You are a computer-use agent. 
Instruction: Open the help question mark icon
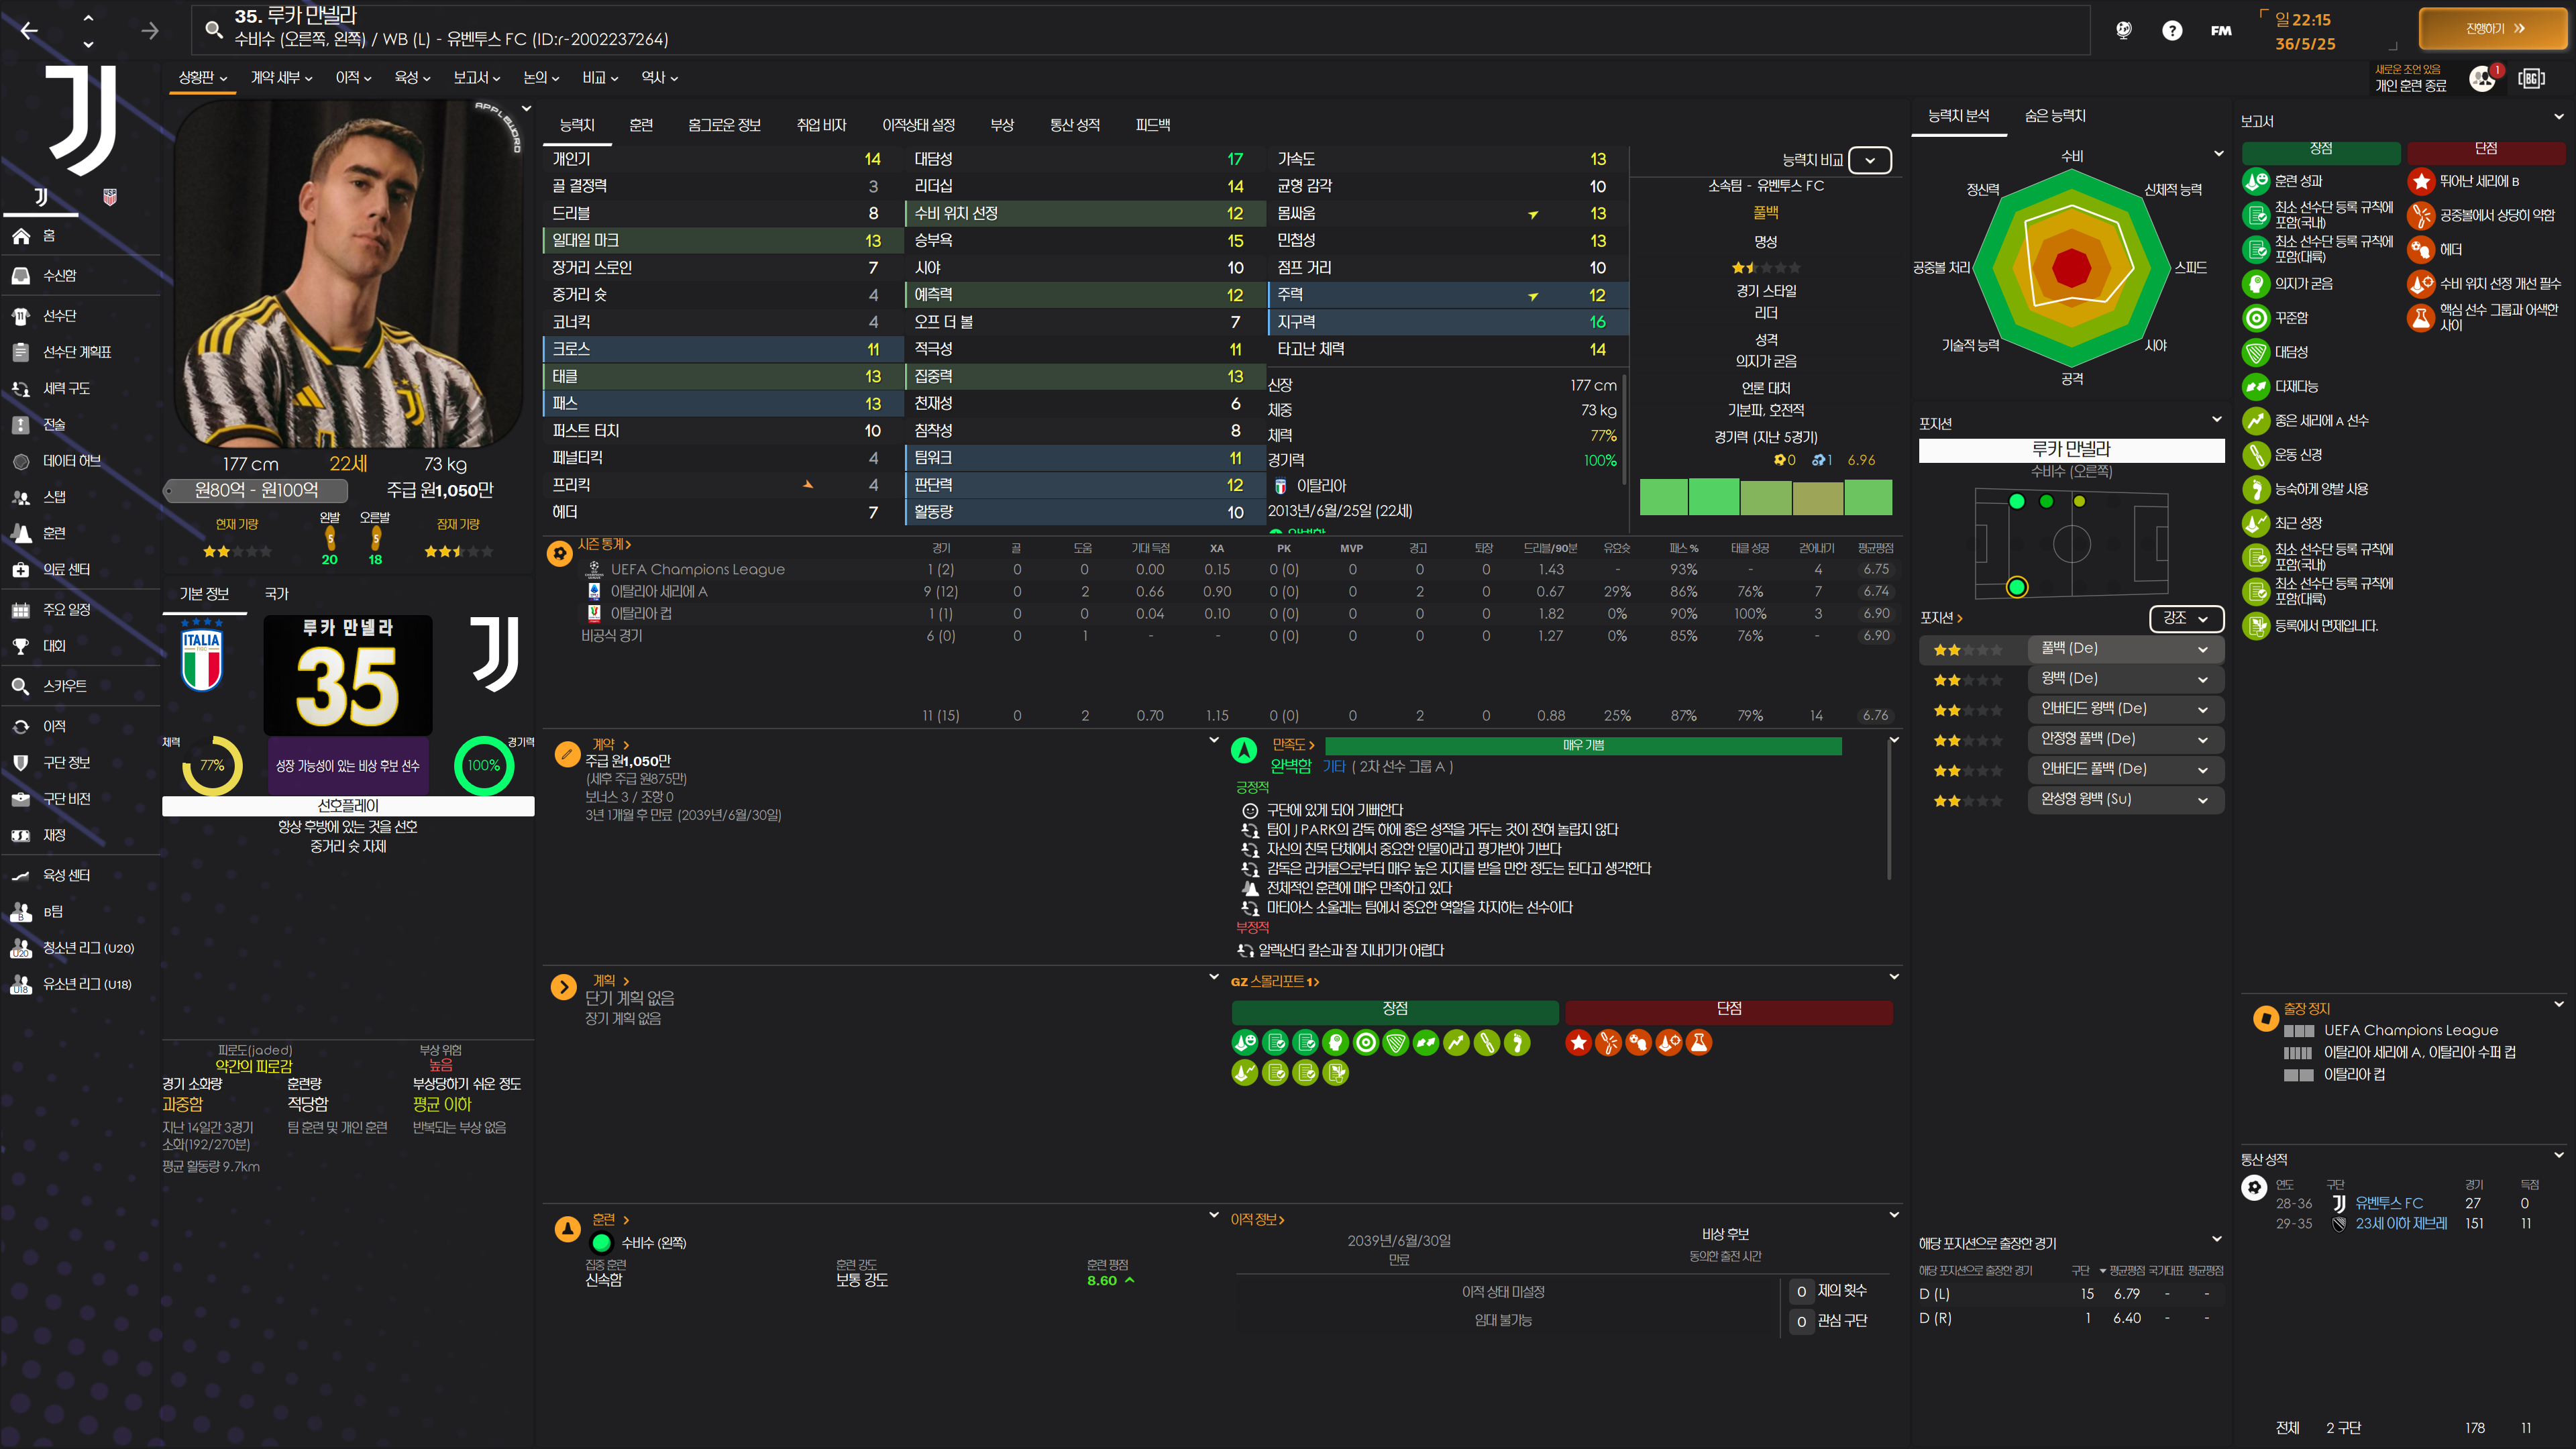(2171, 31)
